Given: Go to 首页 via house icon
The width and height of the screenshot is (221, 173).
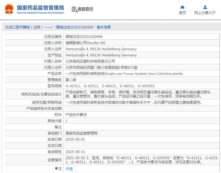Looking at the screenshot, I should coord(182,7).
